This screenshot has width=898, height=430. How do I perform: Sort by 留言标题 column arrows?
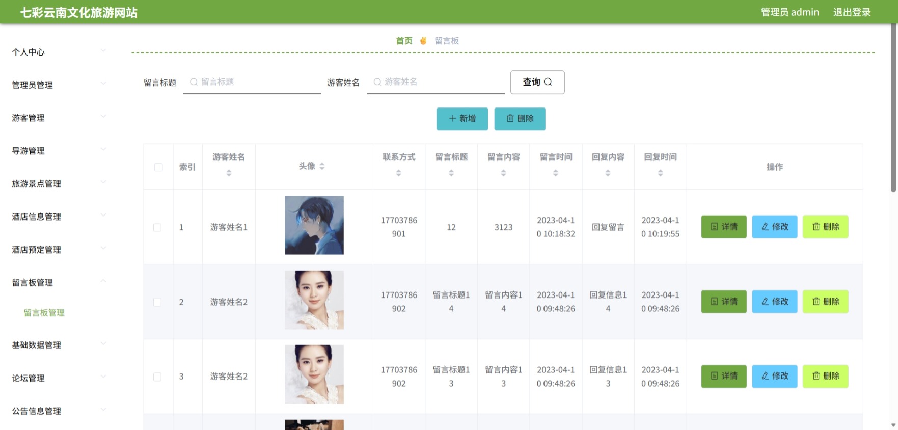point(451,173)
